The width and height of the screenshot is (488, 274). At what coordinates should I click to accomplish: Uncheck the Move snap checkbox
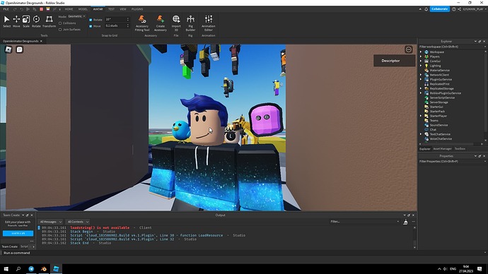(x=91, y=26)
